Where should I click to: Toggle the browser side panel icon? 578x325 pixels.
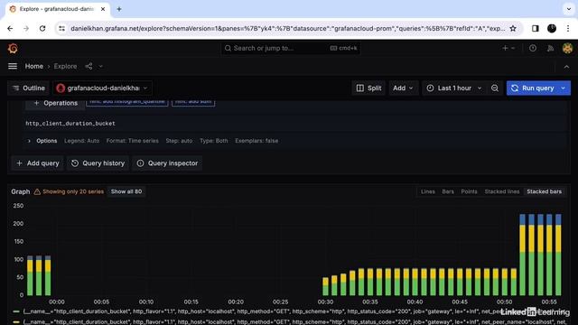coord(536,28)
